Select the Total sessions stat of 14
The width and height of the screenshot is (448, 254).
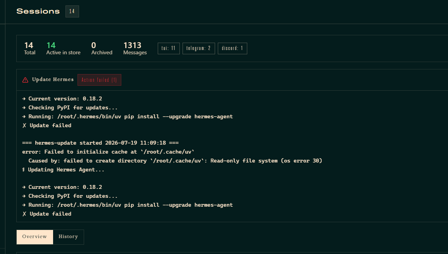click(x=29, y=48)
